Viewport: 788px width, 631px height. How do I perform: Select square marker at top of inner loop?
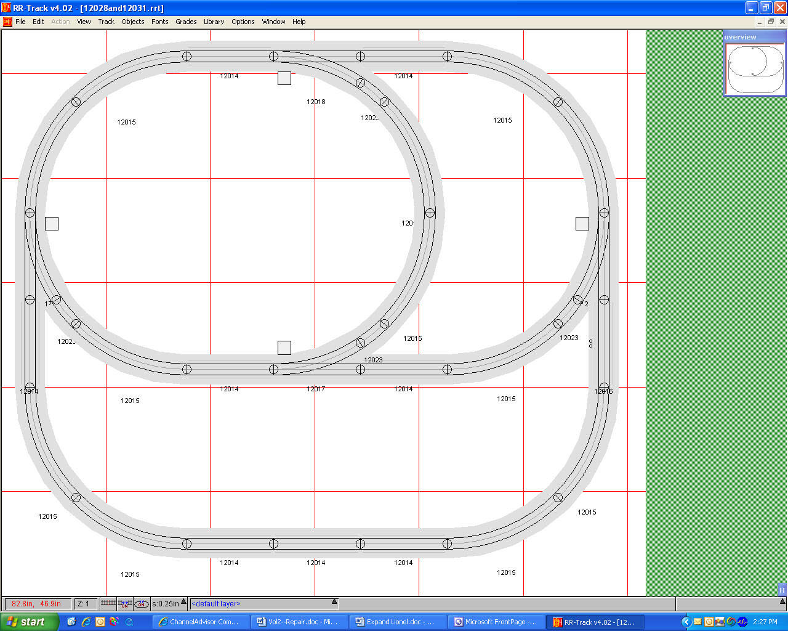[x=284, y=78]
